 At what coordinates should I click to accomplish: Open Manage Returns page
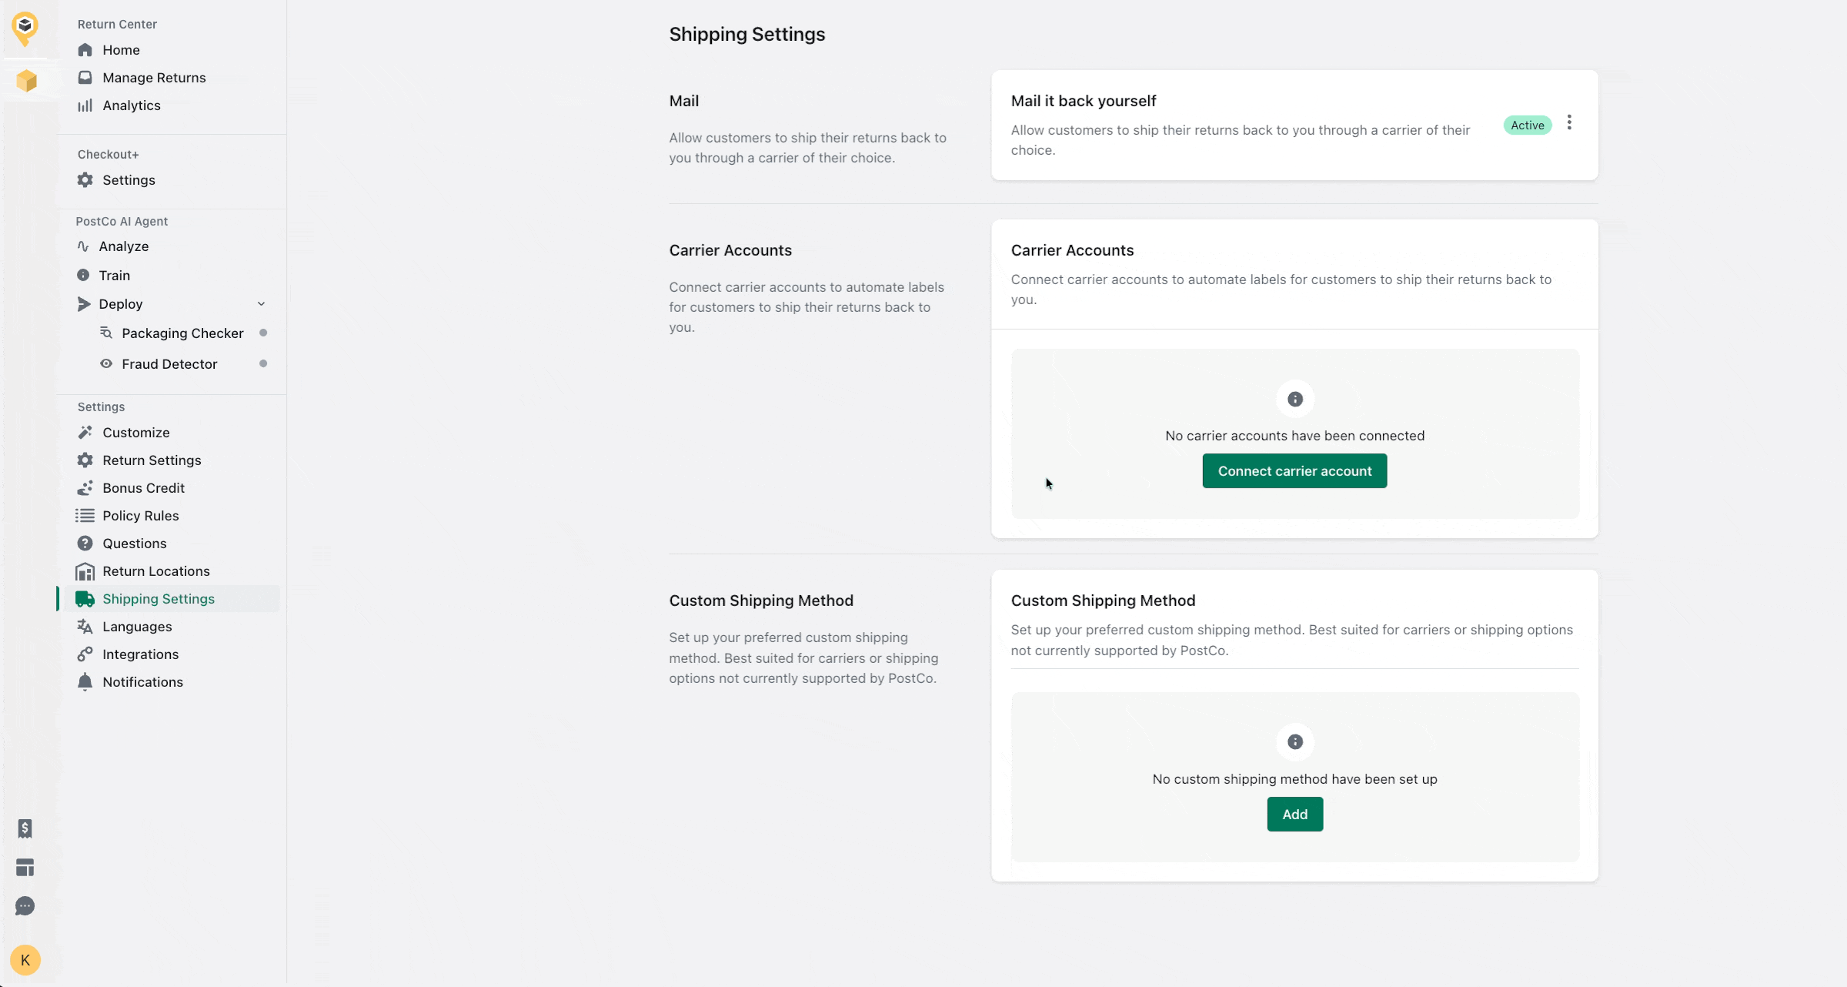(154, 78)
